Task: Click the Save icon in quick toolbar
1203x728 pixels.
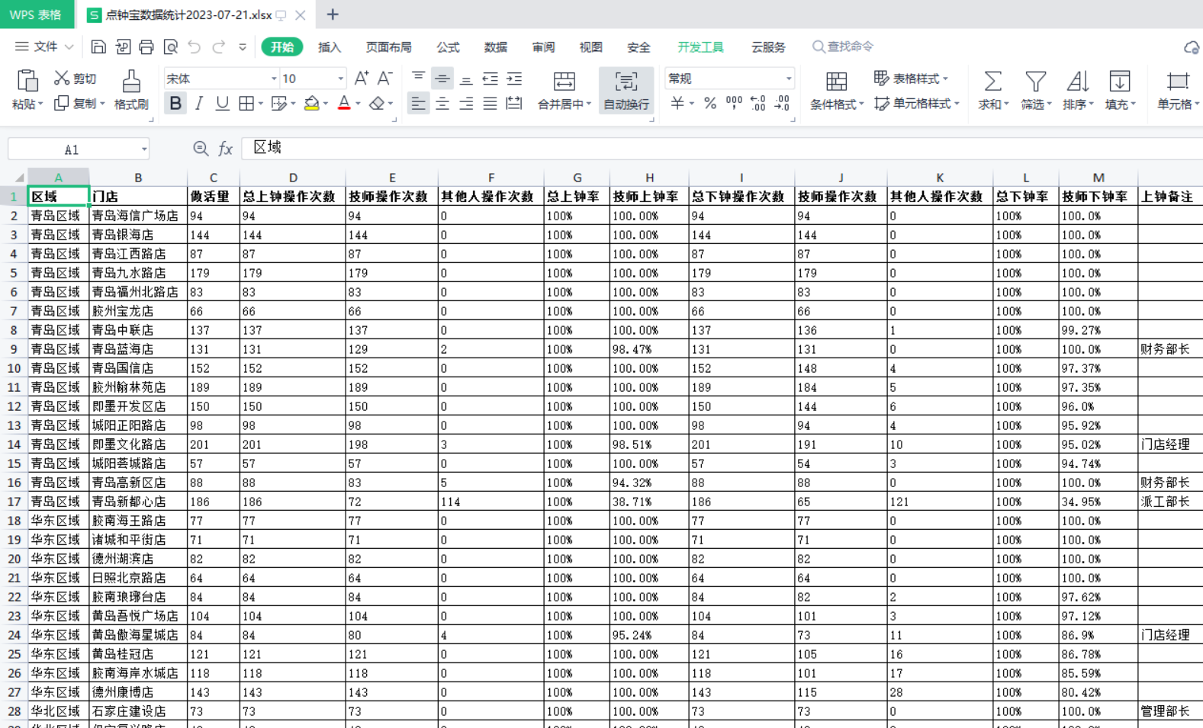Action: pos(98,47)
